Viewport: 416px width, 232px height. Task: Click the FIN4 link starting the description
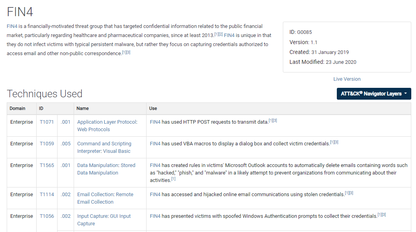pos(12,26)
